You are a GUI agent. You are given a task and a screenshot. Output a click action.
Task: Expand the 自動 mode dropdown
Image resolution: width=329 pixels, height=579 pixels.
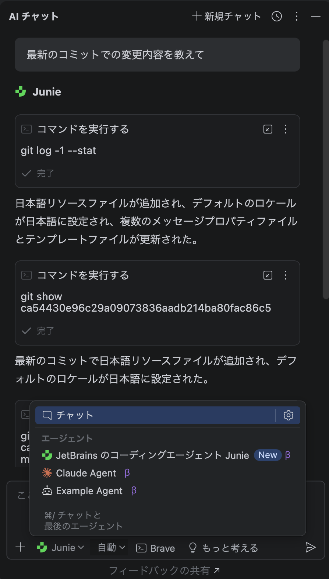[111, 548]
